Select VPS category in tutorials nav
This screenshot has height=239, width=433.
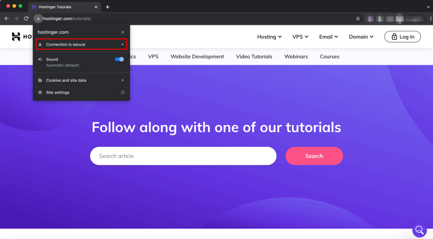click(x=153, y=57)
